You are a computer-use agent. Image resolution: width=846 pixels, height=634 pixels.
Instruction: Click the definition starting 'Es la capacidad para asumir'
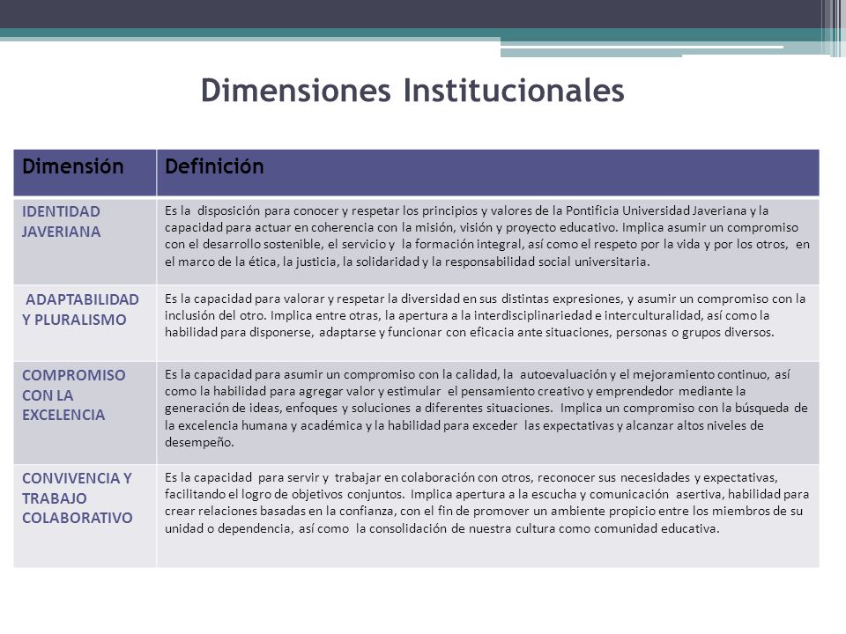487,412
